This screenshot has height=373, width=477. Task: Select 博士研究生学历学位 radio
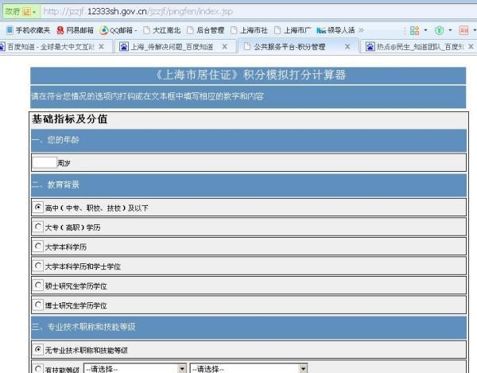click(x=38, y=305)
